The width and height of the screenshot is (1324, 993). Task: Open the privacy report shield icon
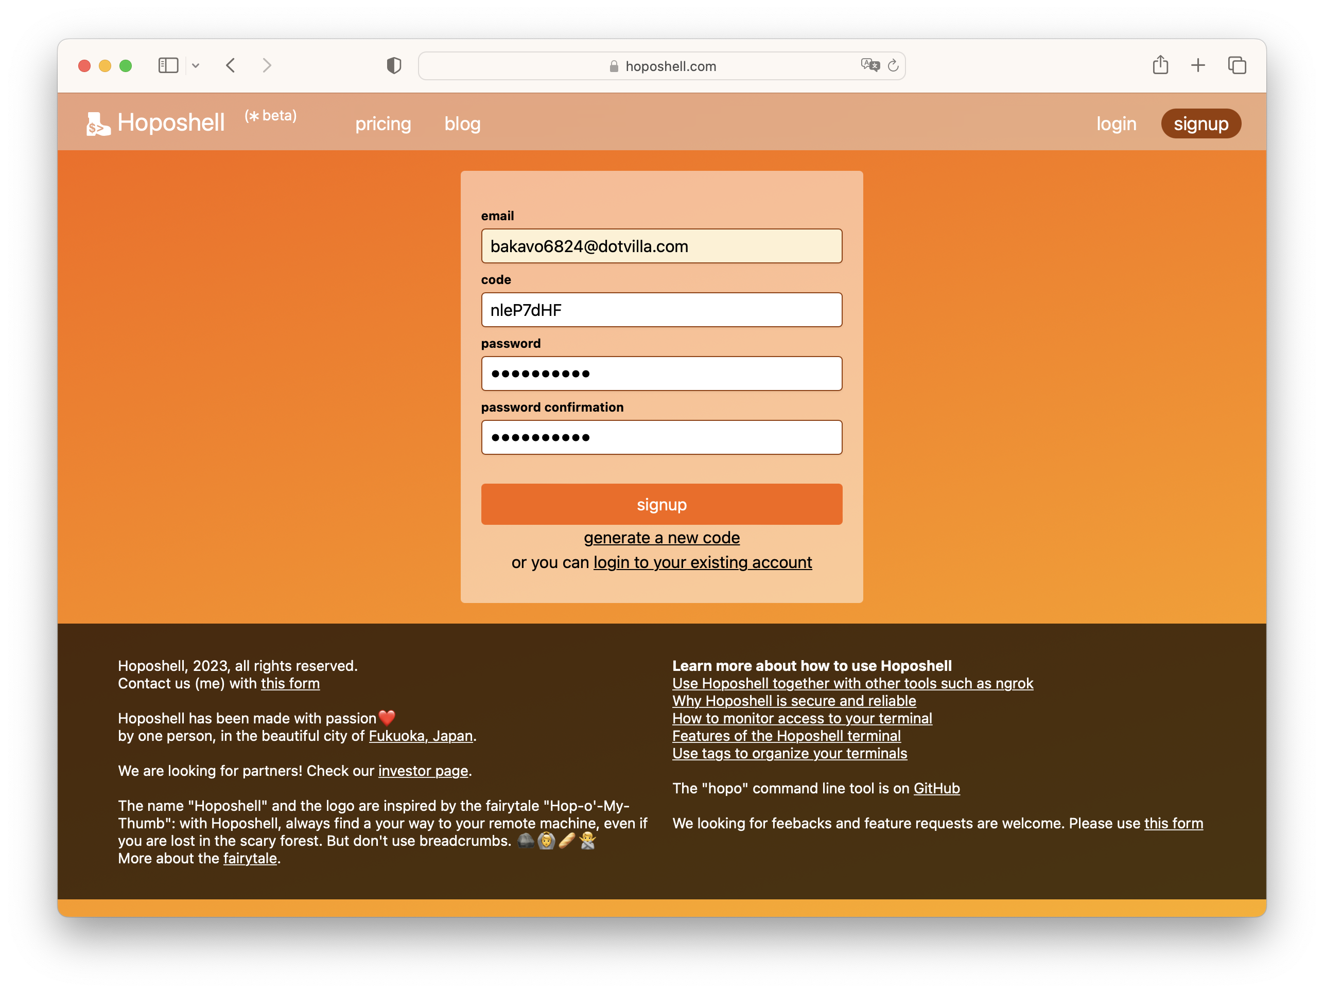[394, 65]
